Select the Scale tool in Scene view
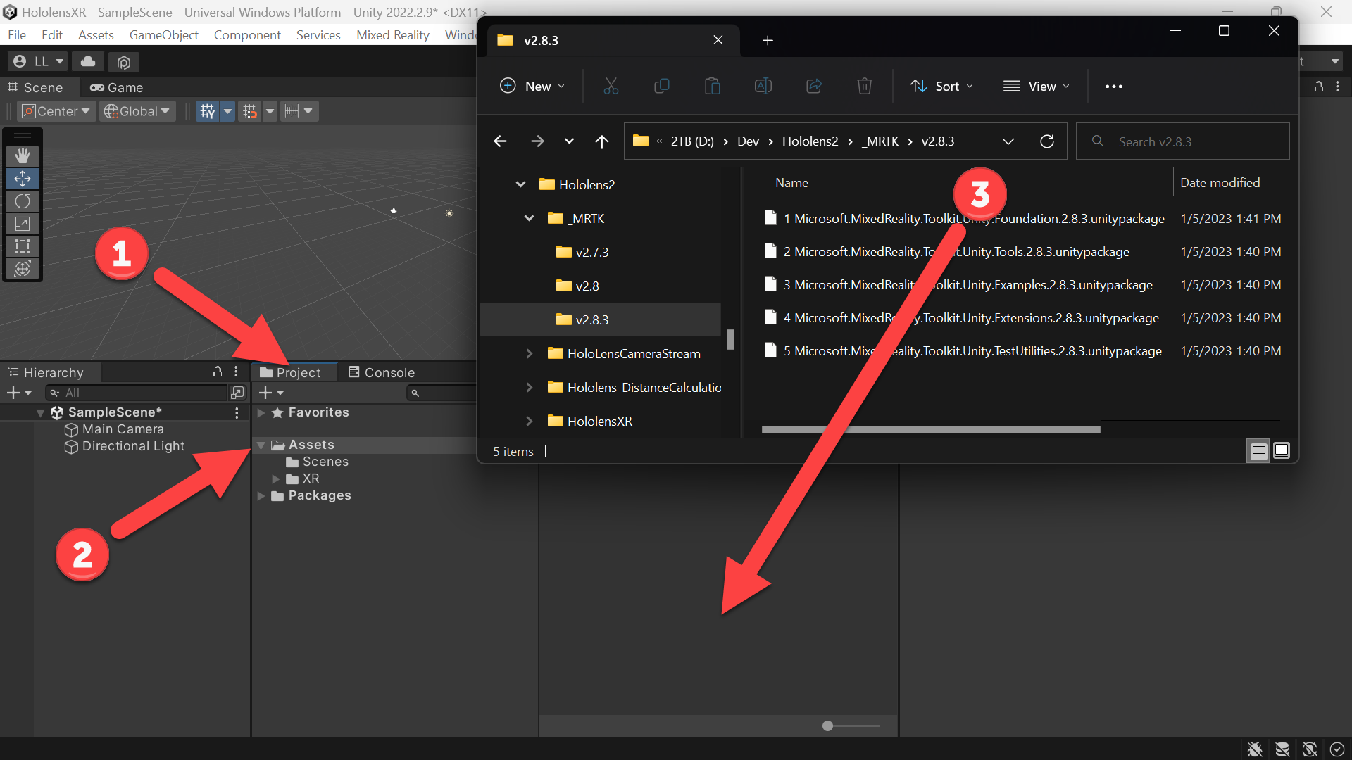 pyautogui.click(x=23, y=224)
